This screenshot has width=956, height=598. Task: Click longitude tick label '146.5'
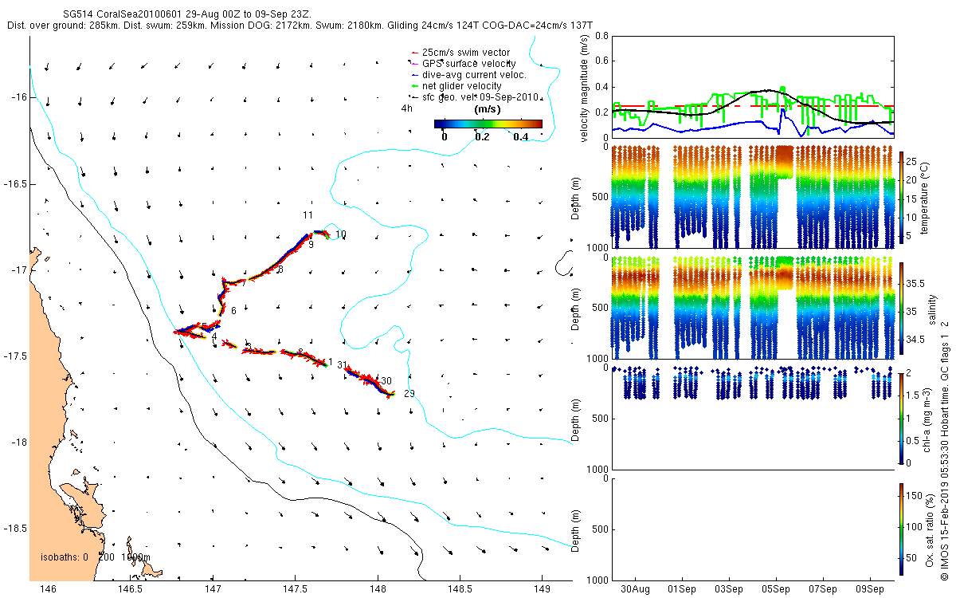click(x=130, y=589)
